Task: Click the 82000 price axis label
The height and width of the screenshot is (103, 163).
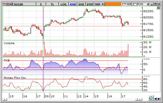Action: point(149,18)
